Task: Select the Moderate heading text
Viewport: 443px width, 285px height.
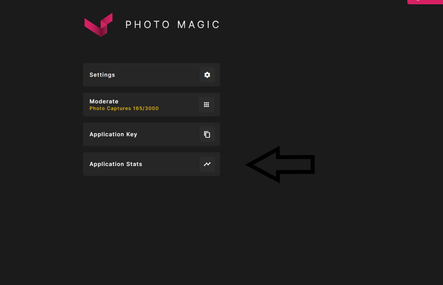Action: [104, 101]
